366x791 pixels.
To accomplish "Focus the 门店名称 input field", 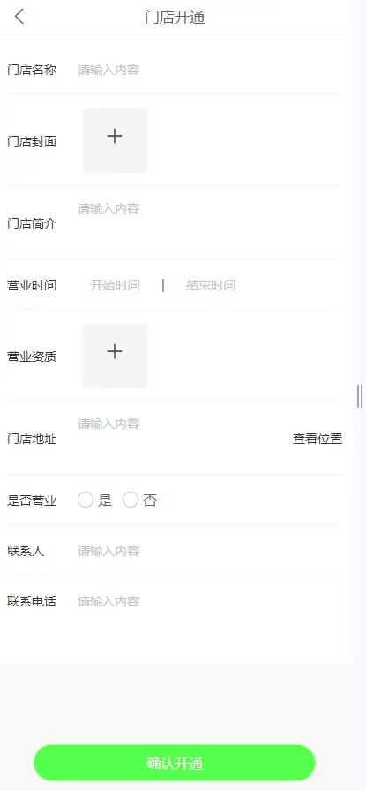I will pos(210,70).
